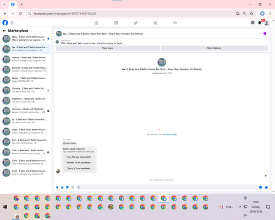Click the install app icon in address bar
The image size is (275, 220).
(238, 13)
